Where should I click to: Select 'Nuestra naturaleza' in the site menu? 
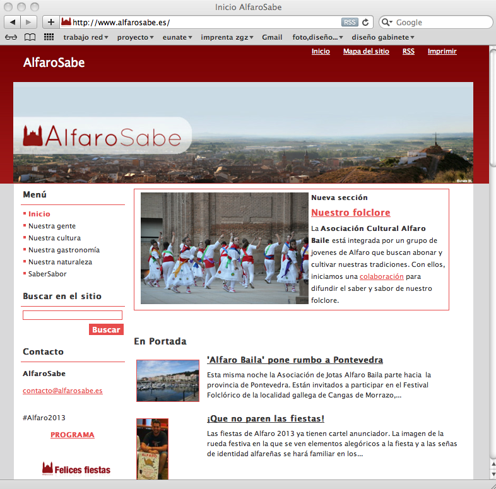(x=60, y=262)
